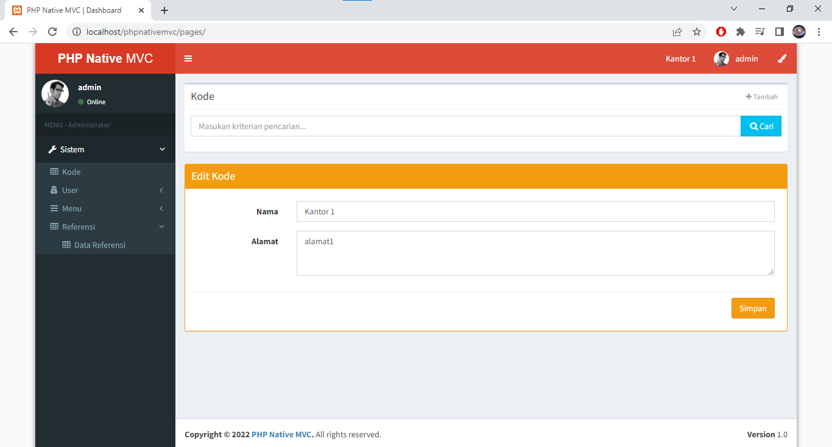This screenshot has width=832, height=447.
Task: Click the browser back arrow
Action: (13, 32)
